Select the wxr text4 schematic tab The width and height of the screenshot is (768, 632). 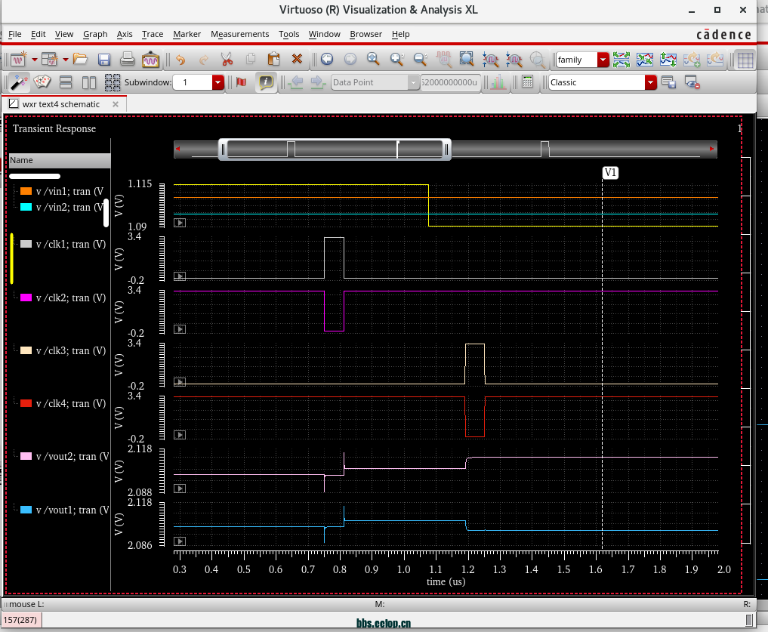60,104
